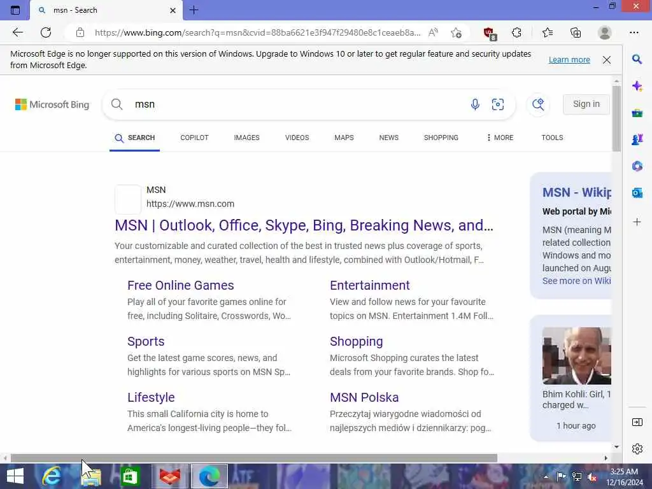Screen dimensions: 652x489
Task: Open the sidebar Games chess icon
Action: click(637, 139)
